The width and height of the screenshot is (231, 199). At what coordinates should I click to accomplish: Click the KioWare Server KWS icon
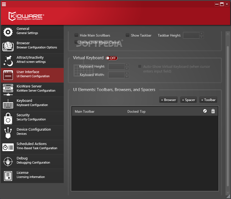[x=8, y=90]
